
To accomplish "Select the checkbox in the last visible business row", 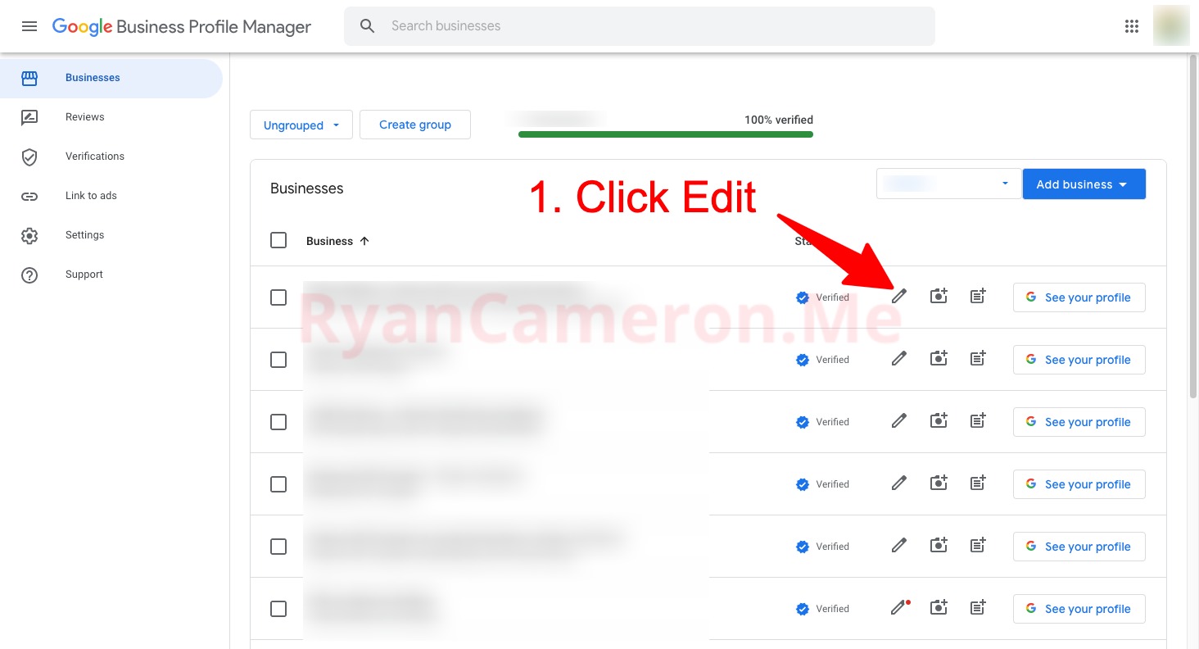I will [x=278, y=608].
